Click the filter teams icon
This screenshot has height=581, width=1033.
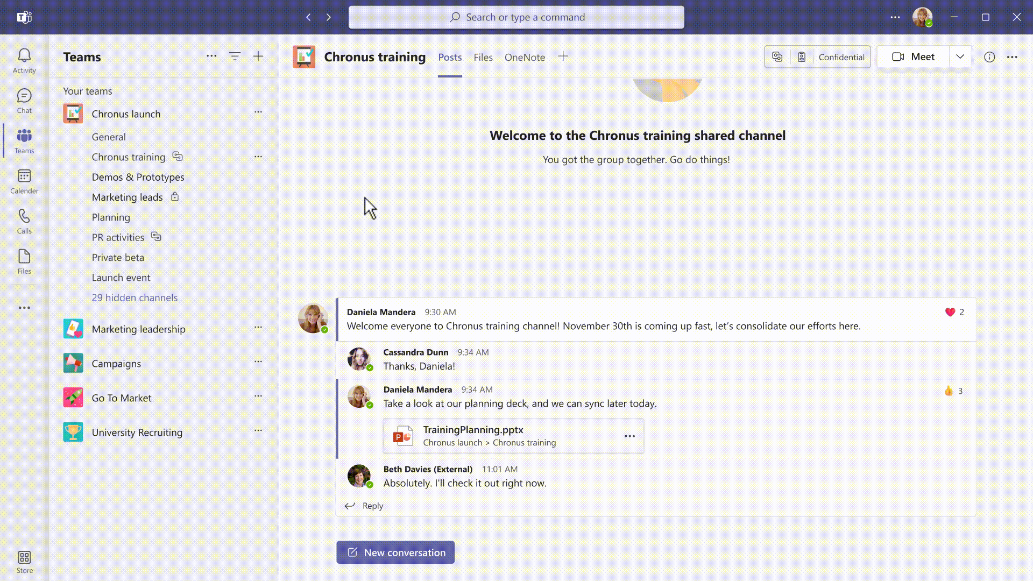(x=235, y=56)
